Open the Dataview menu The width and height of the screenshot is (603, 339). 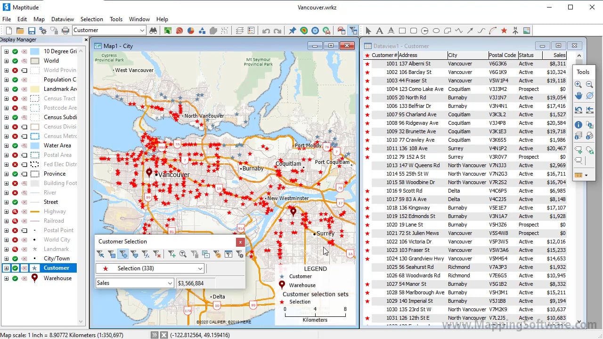pos(63,19)
